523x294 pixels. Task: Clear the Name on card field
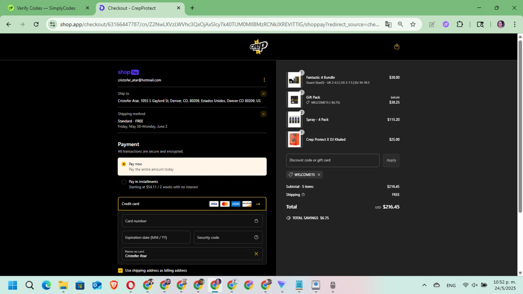pyautogui.click(x=256, y=254)
